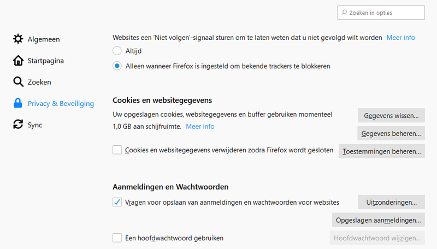Select the Altijd radio option
Viewport: 437px width, 249px height.
tap(117, 51)
